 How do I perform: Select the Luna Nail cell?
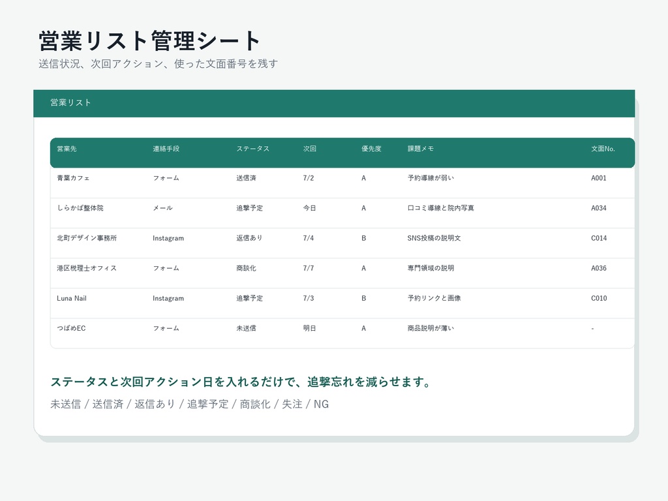(x=72, y=298)
